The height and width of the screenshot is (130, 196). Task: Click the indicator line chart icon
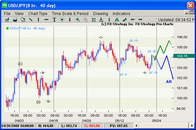tap(125, 20)
